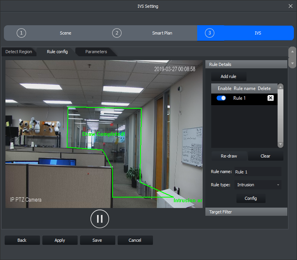The image size is (297, 260).
Task: Clear the drawn intrusion region
Action: click(266, 156)
